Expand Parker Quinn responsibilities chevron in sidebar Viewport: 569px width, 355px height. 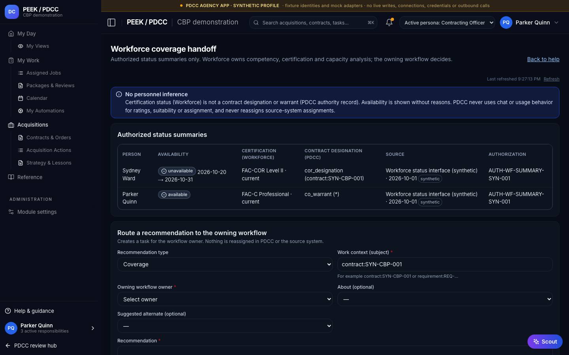point(93,328)
